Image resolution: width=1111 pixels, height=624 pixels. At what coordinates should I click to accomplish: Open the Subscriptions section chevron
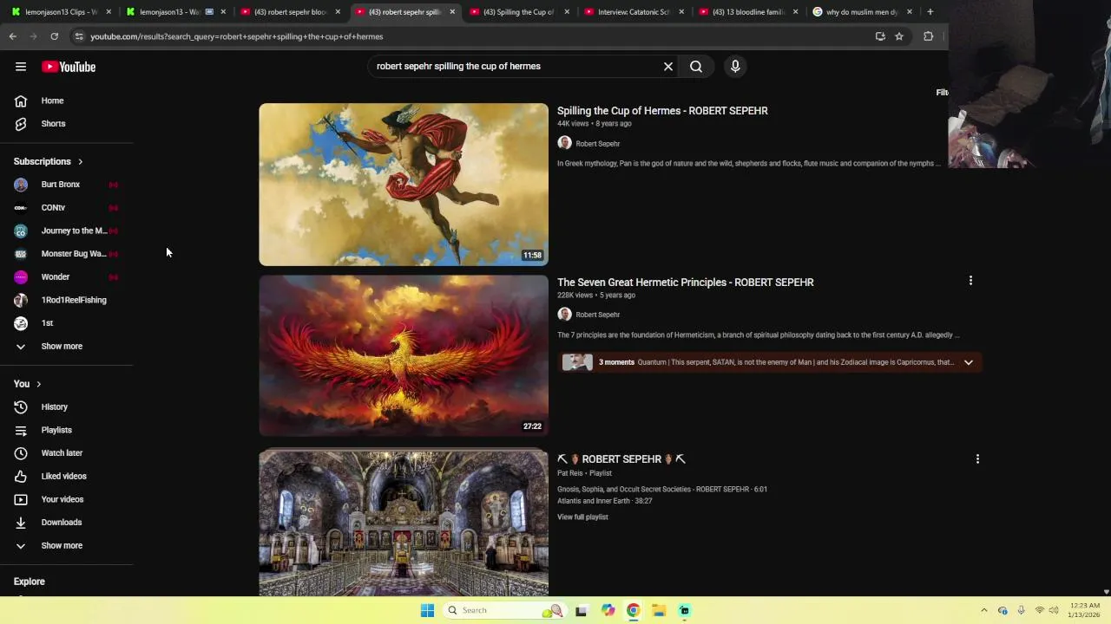click(x=80, y=162)
